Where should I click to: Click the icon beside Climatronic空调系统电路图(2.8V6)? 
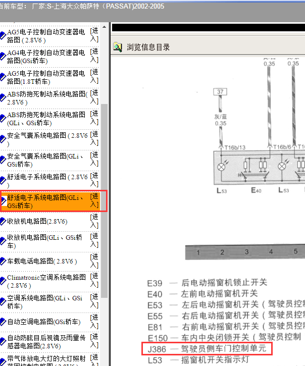(x=3, y=281)
